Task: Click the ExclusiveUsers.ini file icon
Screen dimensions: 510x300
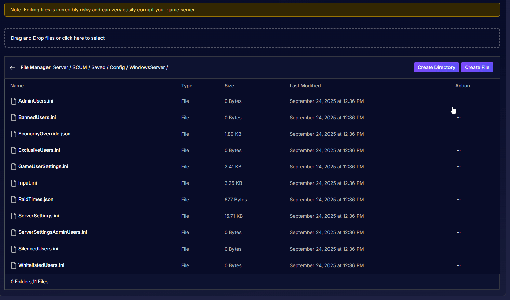Action: [14, 150]
